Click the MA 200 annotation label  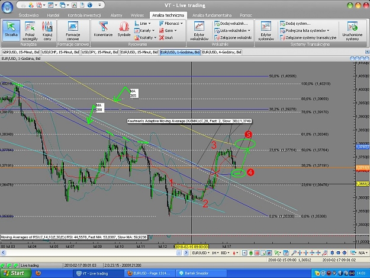point(99,107)
